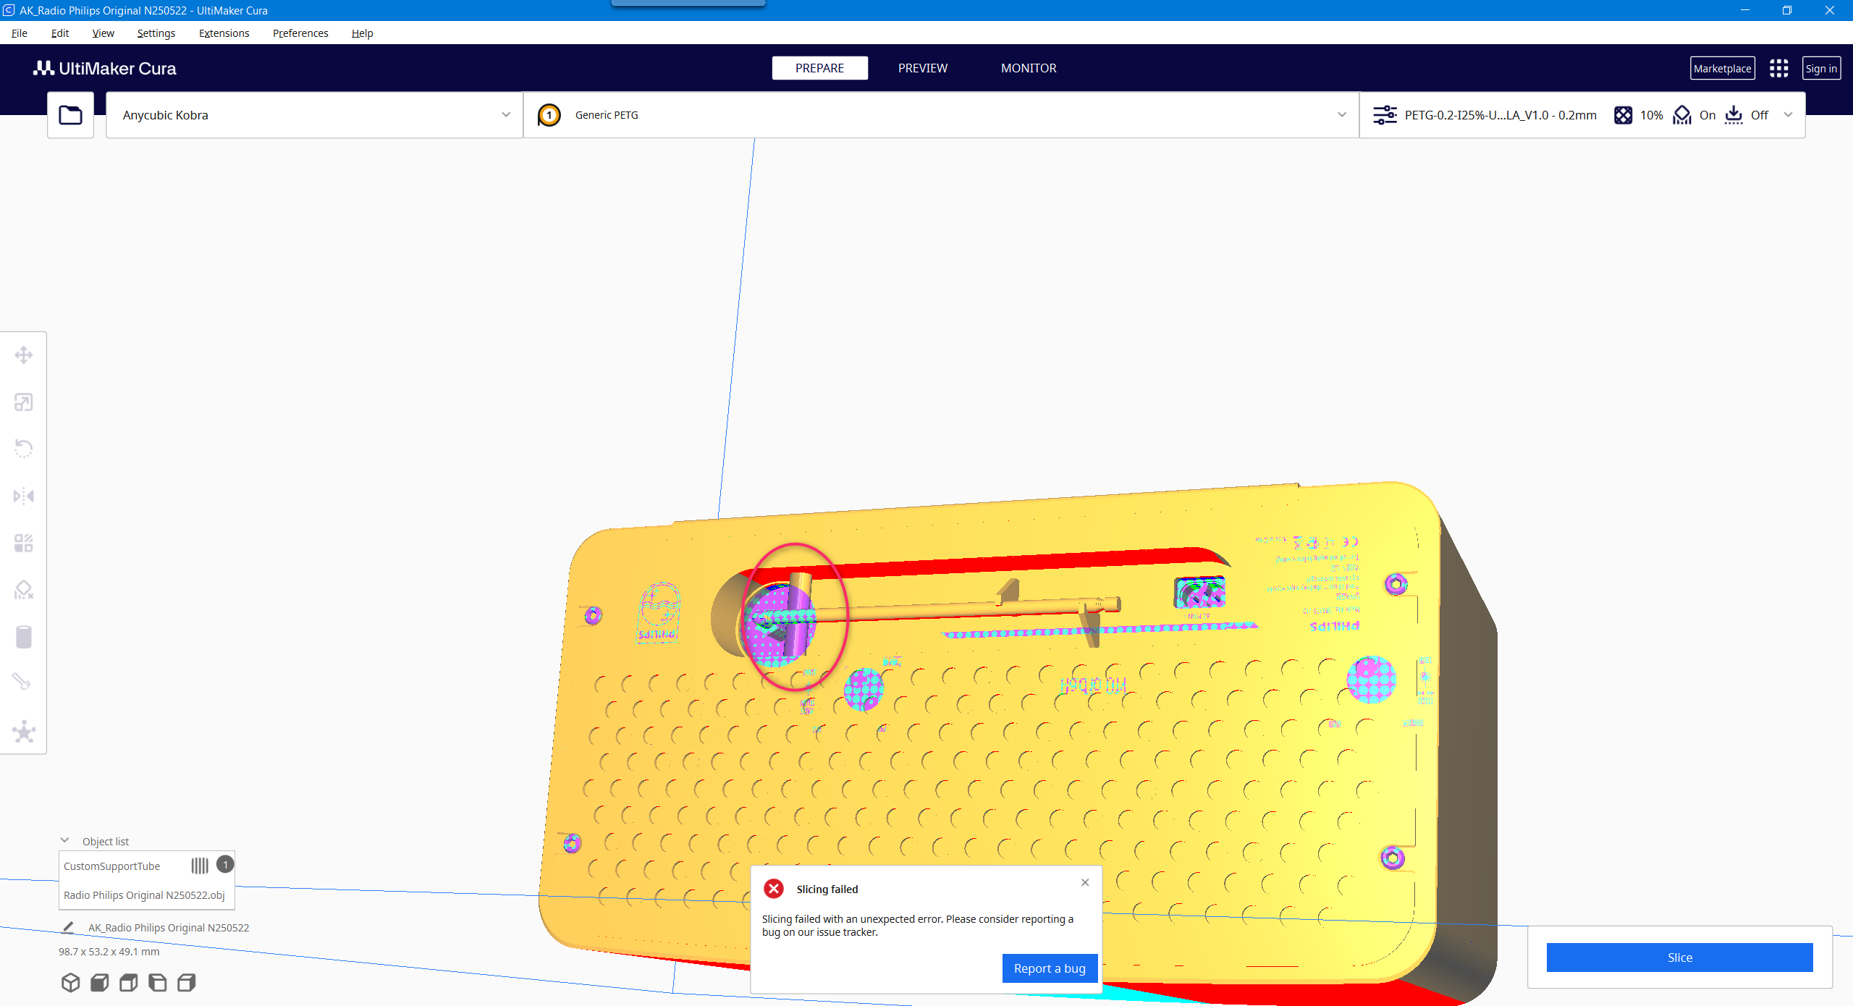This screenshot has height=1006, width=1853.
Task: Select the Scale tool
Action: [x=24, y=402]
